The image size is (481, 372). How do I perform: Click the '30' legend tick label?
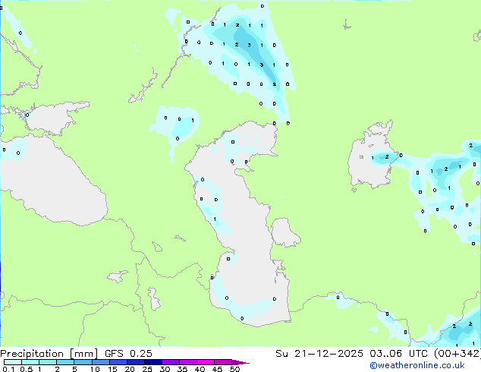tap(165, 369)
